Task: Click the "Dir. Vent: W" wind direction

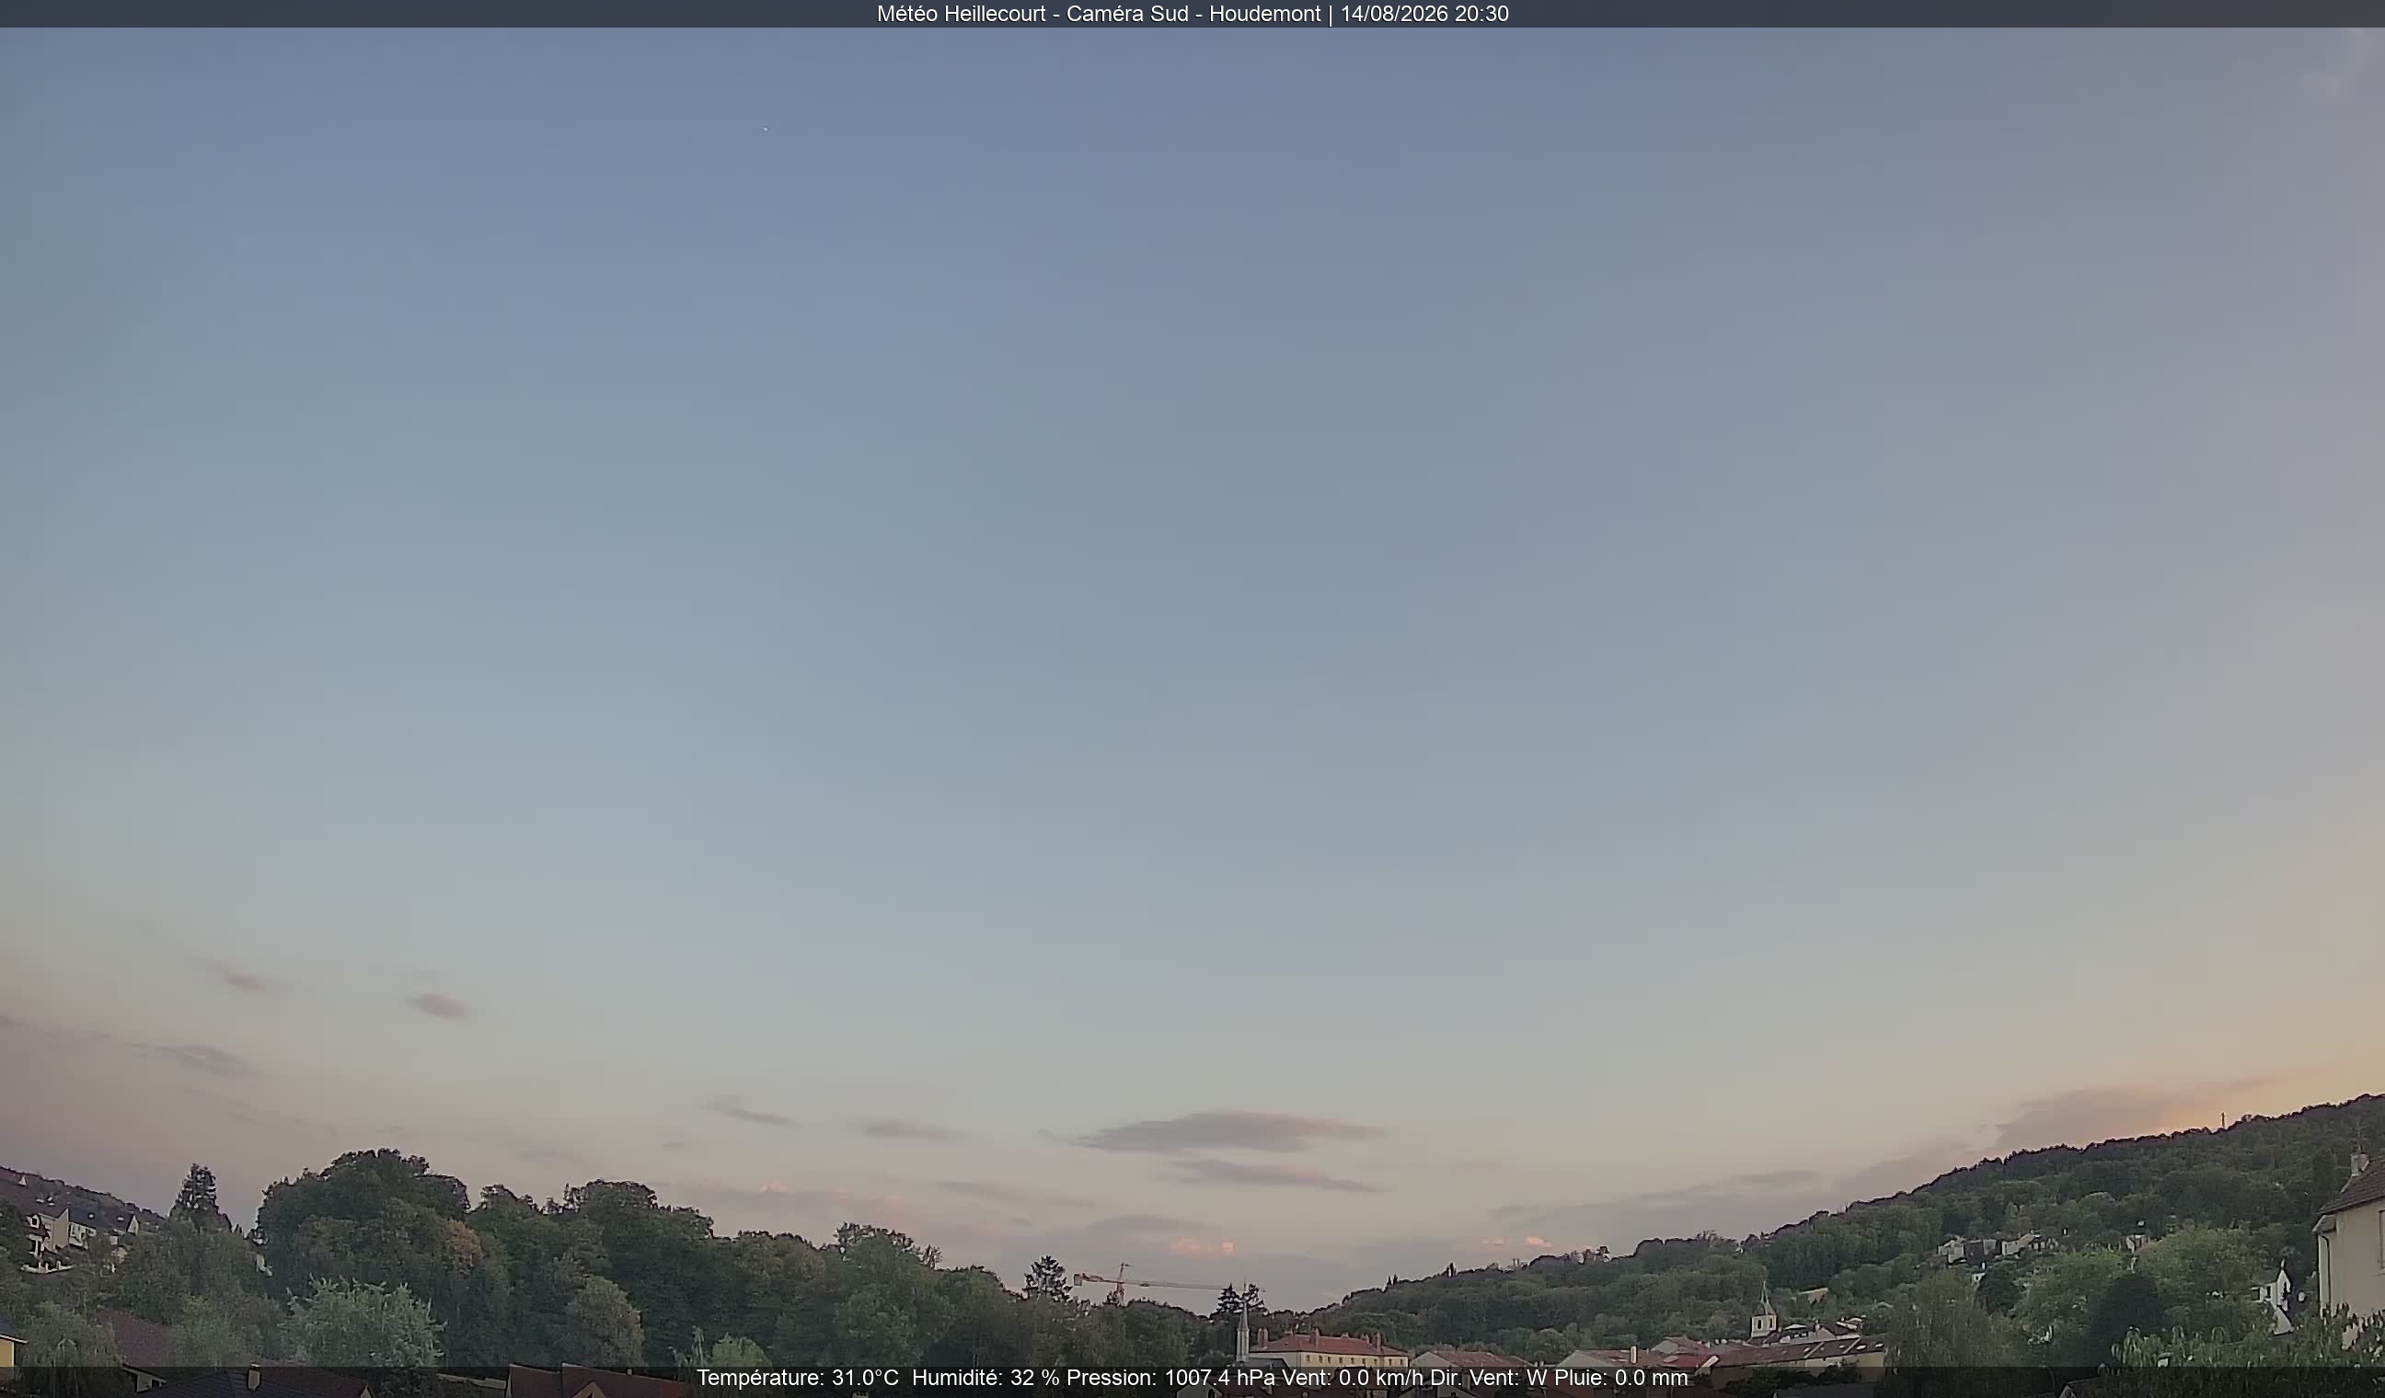Action: pyautogui.click(x=1488, y=1378)
